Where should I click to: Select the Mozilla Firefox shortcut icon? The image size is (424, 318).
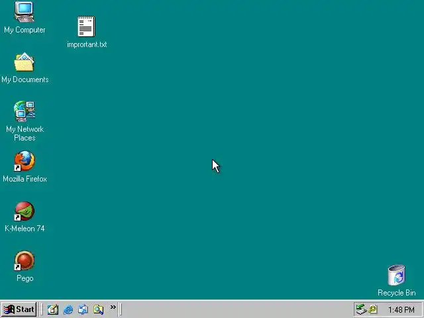point(25,161)
